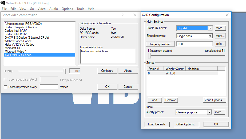246x139 pixels.
Task: Click the quantizer quality slider thumb
Action: click(150, 55)
